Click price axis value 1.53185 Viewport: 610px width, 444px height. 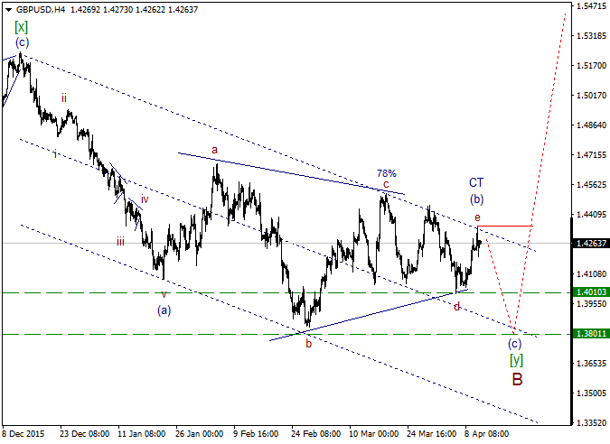pos(591,36)
